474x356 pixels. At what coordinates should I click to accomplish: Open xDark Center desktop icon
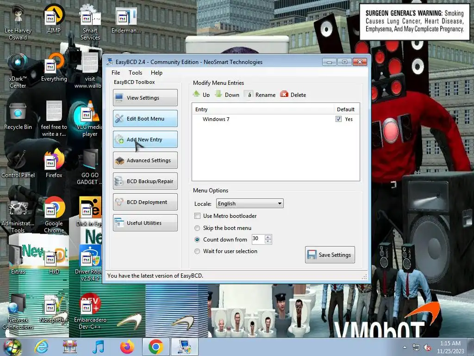18,71
